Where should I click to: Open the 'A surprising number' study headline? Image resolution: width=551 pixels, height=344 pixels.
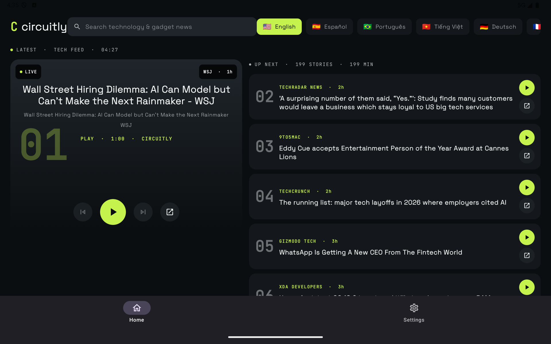pos(396,103)
